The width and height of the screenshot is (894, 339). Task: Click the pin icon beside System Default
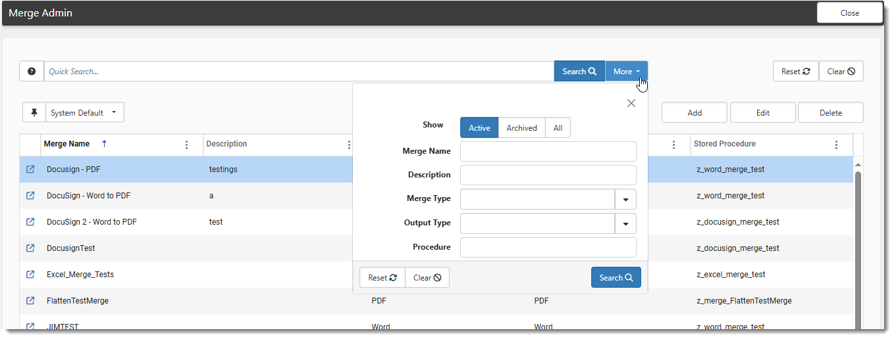(x=34, y=112)
